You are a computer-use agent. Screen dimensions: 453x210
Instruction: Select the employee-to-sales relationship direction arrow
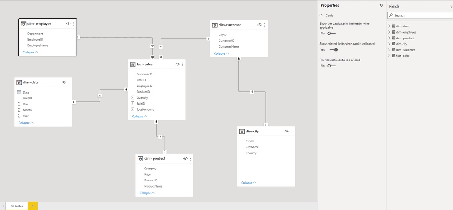(x=153, y=46)
